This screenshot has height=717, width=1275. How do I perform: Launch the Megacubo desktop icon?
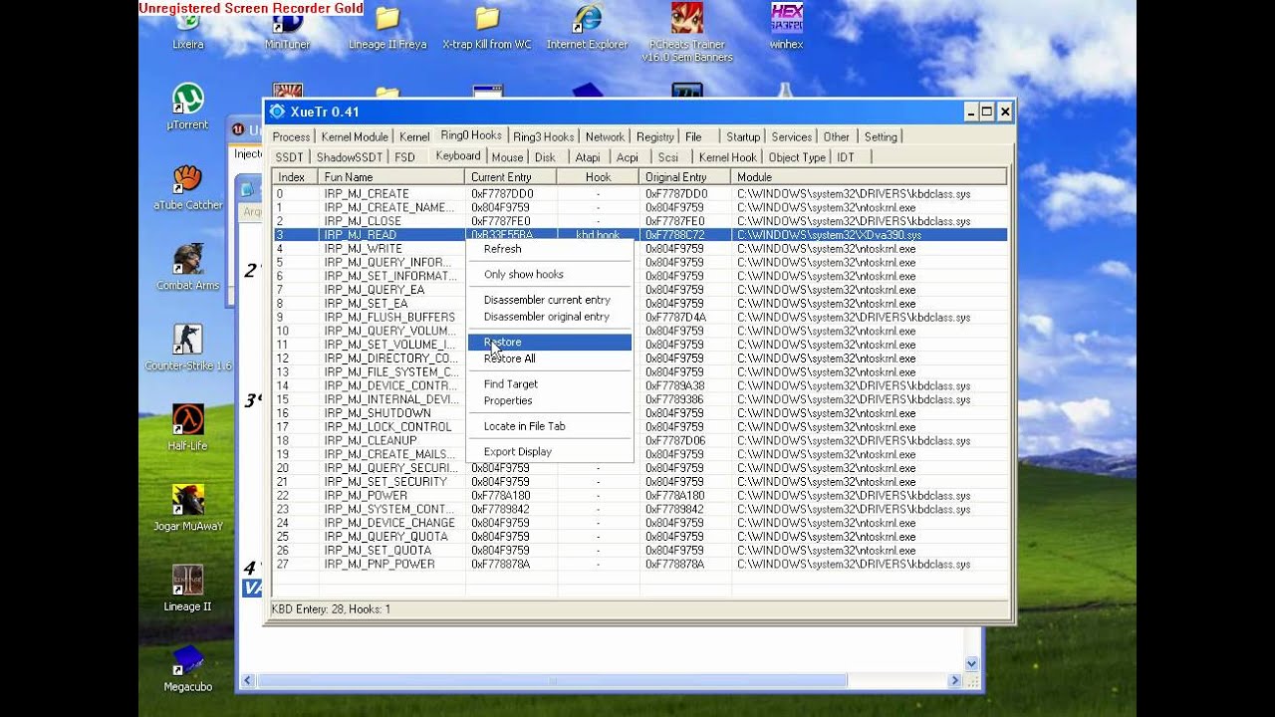tap(187, 668)
